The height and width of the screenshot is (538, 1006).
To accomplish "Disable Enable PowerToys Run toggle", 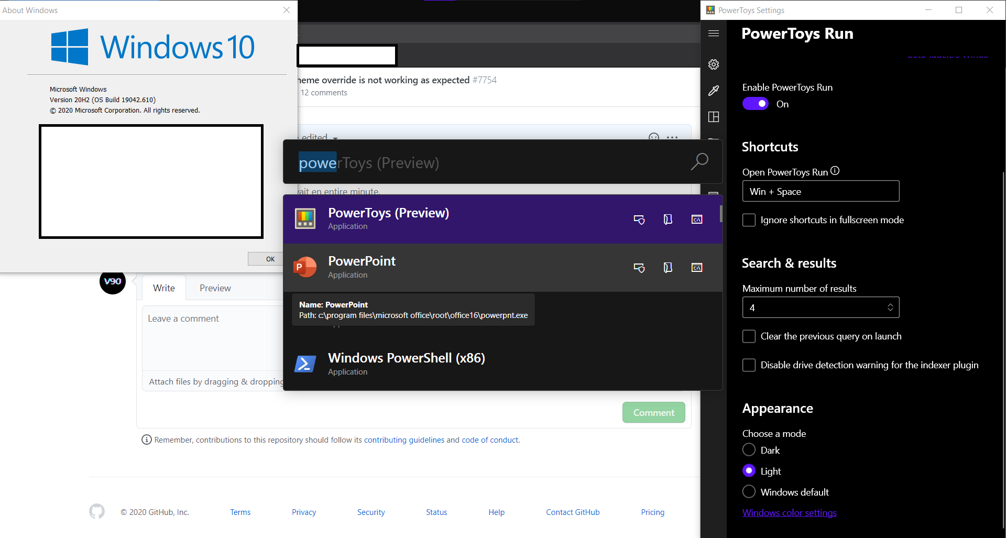I will pos(755,103).
